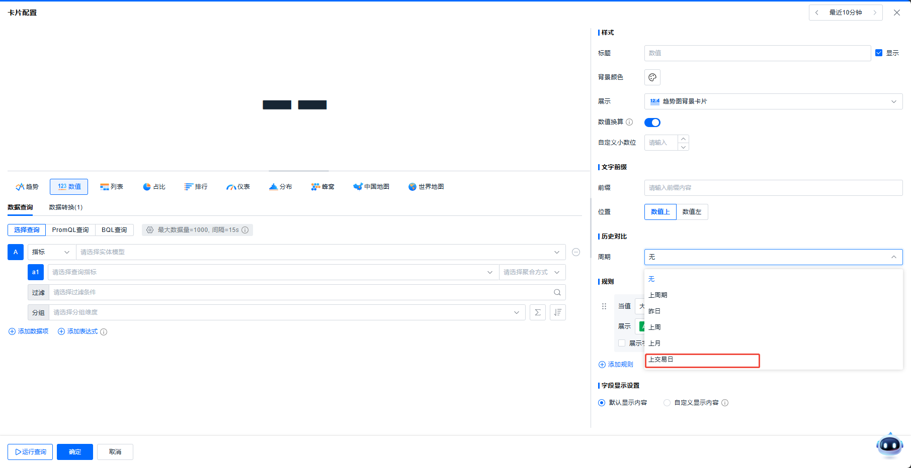Click the sort order icon button
This screenshot has width=911, height=468.
(557, 312)
